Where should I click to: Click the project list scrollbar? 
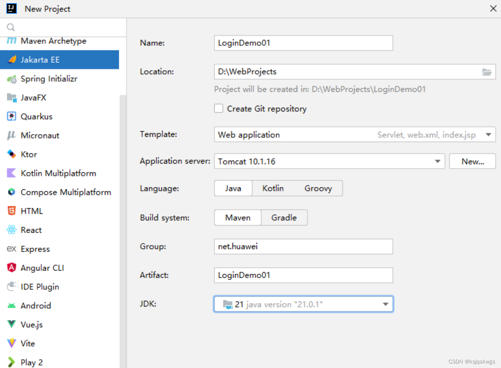[123, 231]
